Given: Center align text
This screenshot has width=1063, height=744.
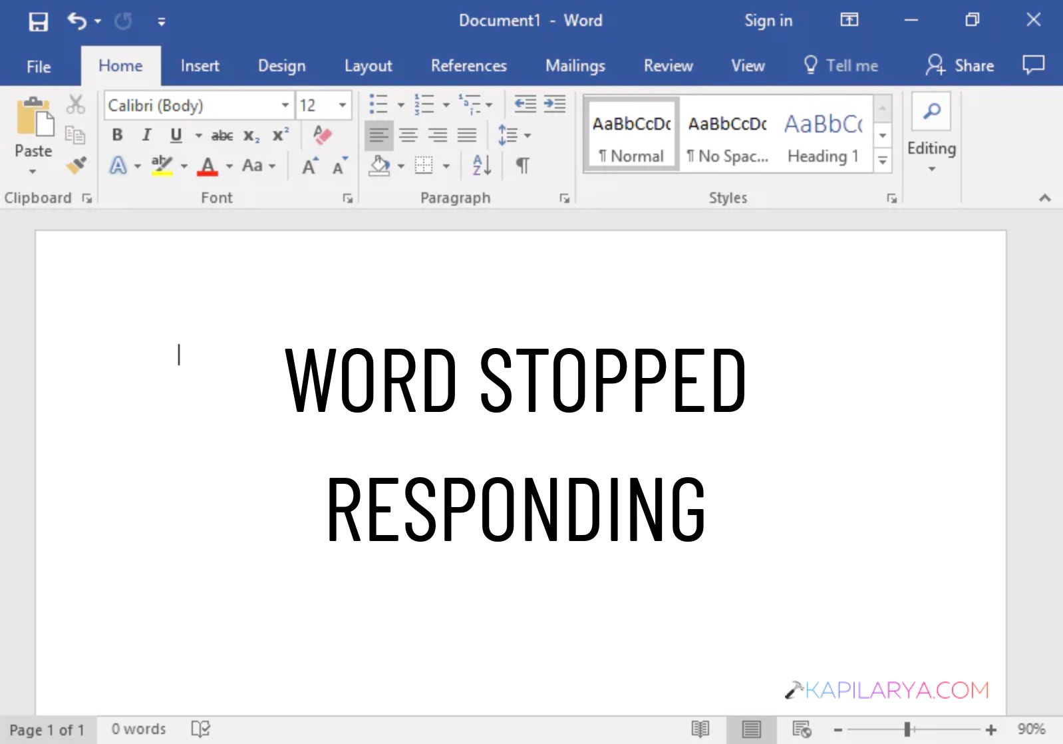Looking at the screenshot, I should pyautogui.click(x=408, y=136).
